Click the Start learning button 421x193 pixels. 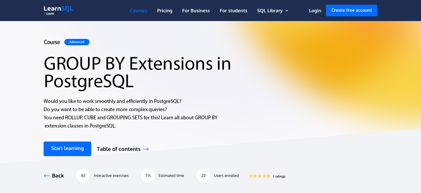67,149
